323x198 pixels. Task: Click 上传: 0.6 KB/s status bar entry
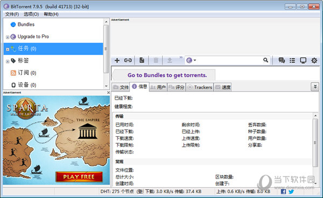pos(243,192)
